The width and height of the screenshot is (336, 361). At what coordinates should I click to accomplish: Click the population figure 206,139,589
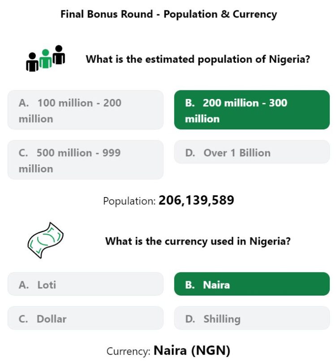(196, 200)
